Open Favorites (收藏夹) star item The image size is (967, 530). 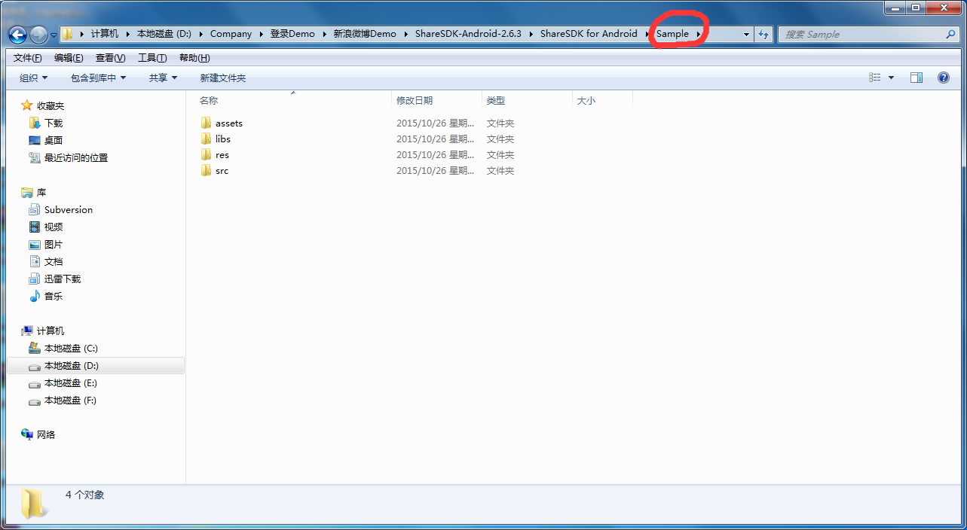pyautogui.click(x=43, y=105)
